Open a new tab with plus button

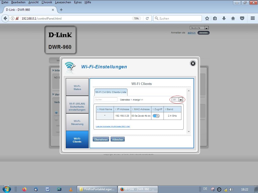(61, 10)
